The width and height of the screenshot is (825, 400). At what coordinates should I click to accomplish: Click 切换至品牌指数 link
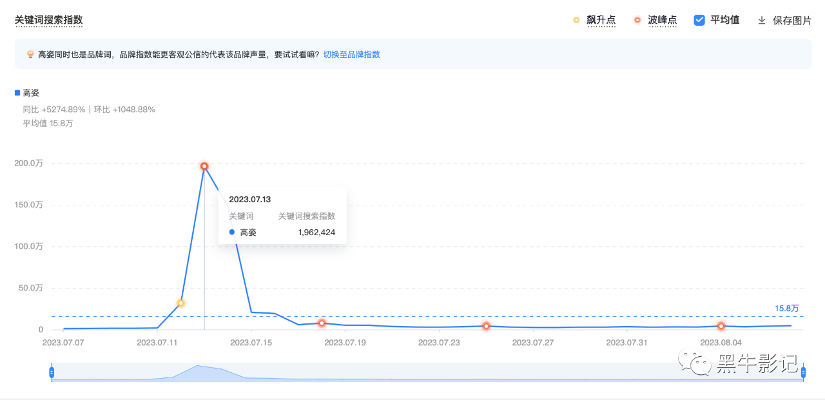[351, 55]
